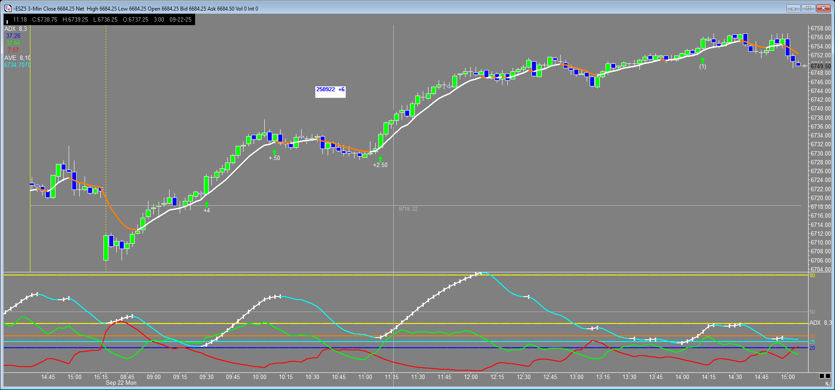Click the 6749.50 current price tag
Screen dimensions: 835x390
click(x=820, y=66)
